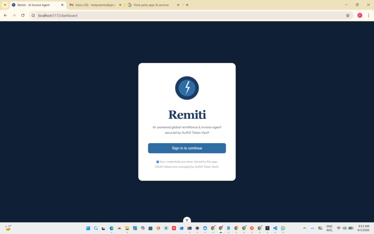The height and width of the screenshot is (234, 374).
Task: Click the down-arrow circle at page bottom
Action: (187, 220)
